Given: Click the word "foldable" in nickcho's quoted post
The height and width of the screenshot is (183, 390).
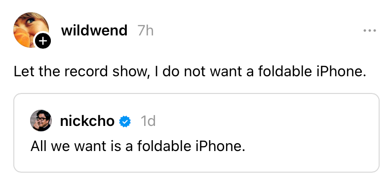Looking at the screenshot, I should pos(164,146).
